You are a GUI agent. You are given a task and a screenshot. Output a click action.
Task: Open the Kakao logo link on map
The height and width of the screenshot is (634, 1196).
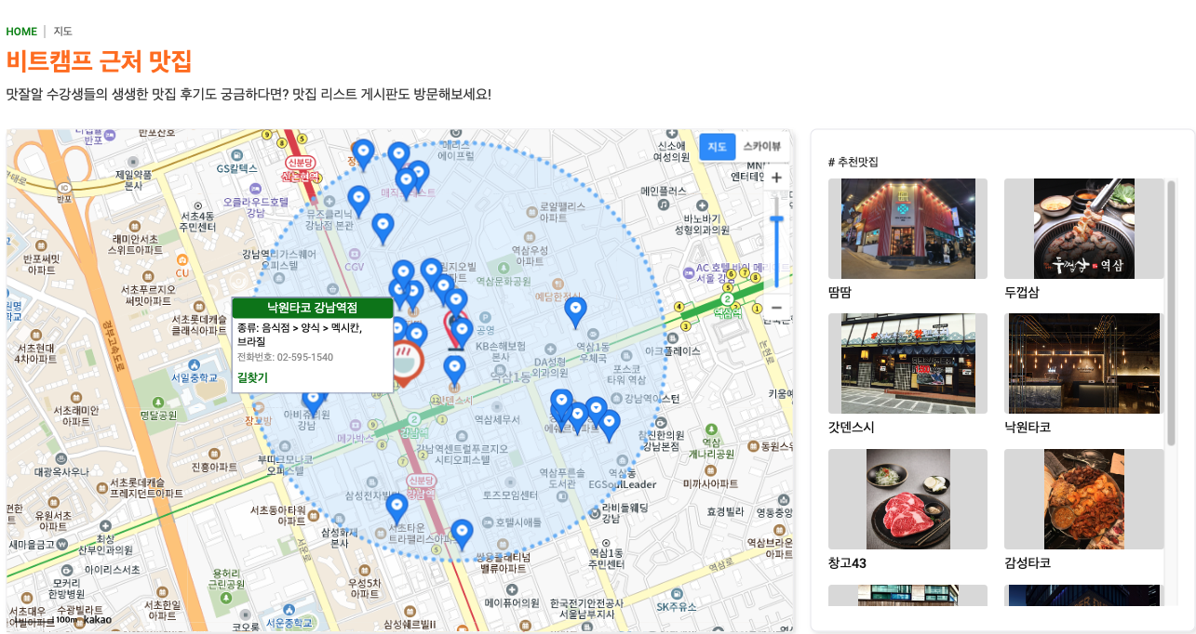click(97, 620)
